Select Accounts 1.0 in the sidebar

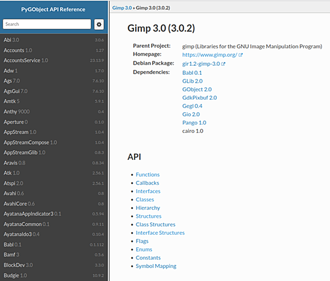point(53,50)
